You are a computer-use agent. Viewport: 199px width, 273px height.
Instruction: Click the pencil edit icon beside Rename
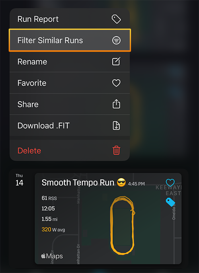pos(116,61)
